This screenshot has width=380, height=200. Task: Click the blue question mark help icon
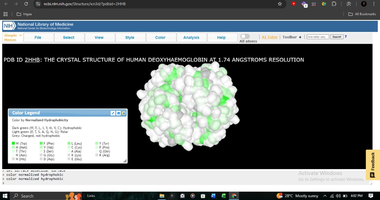[x=346, y=37]
